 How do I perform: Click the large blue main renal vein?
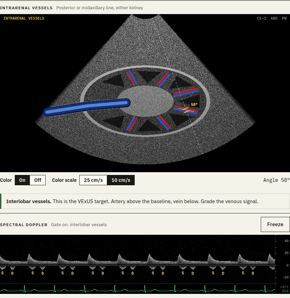click(x=87, y=107)
